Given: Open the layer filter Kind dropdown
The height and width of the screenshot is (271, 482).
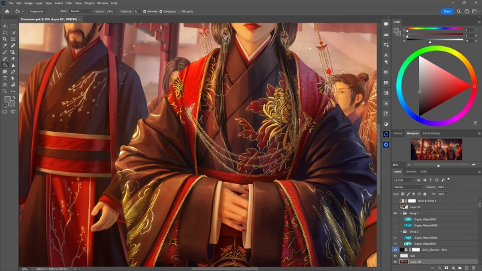Looking at the screenshot, I should [x=404, y=180].
